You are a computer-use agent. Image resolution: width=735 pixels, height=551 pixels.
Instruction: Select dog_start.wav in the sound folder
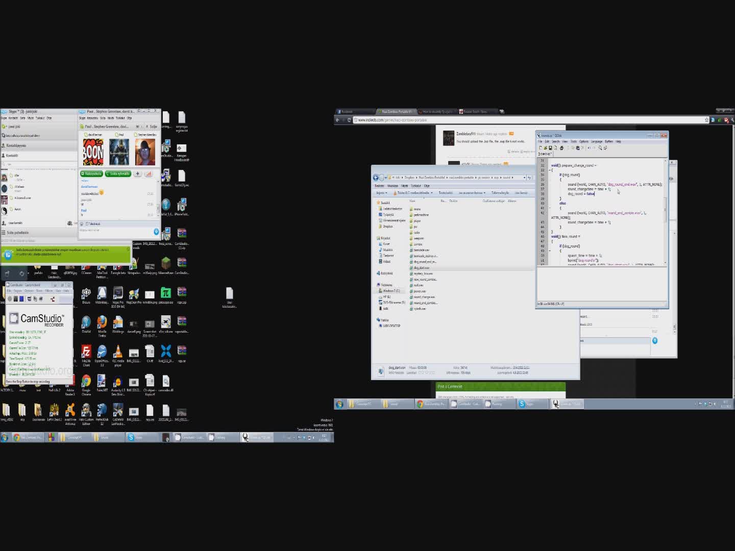[x=423, y=267]
